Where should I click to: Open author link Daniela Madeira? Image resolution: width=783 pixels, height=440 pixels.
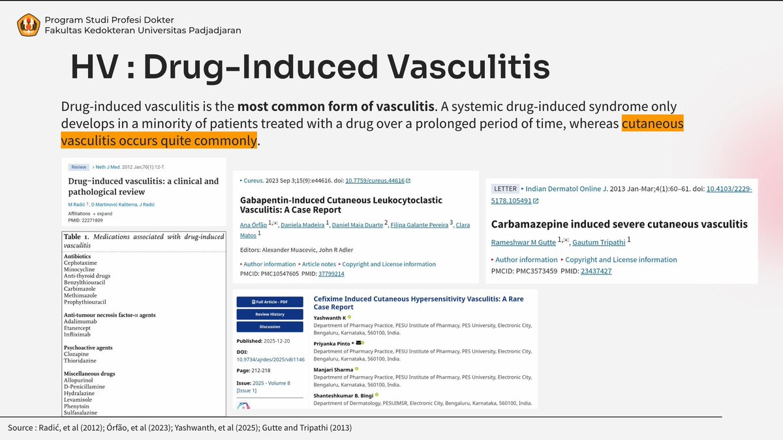(x=303, y=226)
